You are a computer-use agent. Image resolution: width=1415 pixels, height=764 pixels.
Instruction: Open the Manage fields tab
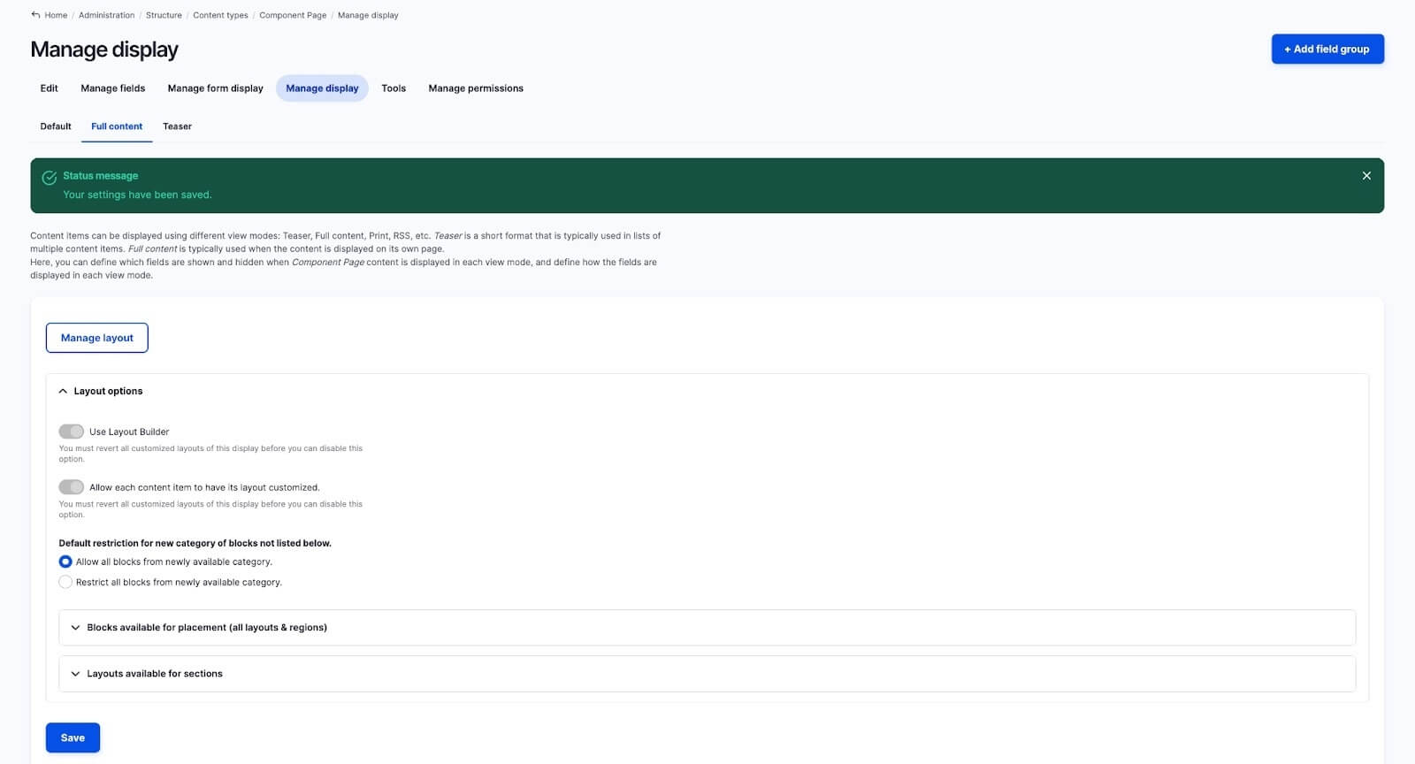click(112, 88)
